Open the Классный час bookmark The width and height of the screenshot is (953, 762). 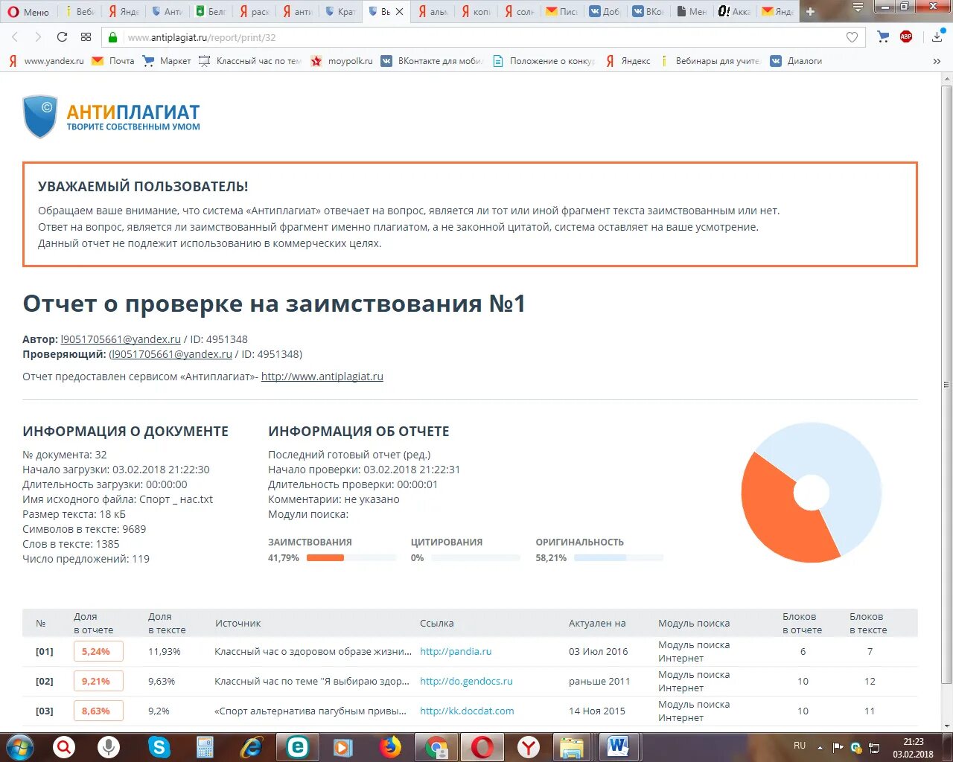click(250, 61)
